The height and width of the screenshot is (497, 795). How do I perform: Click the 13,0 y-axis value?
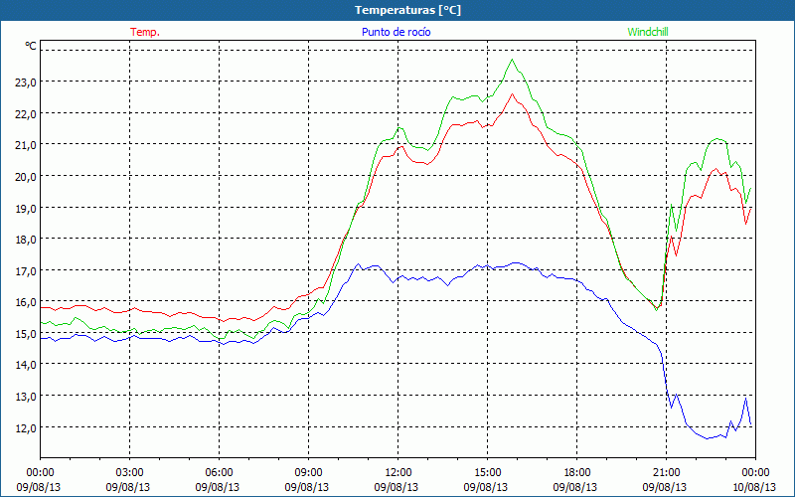click(x=26, y=397)
